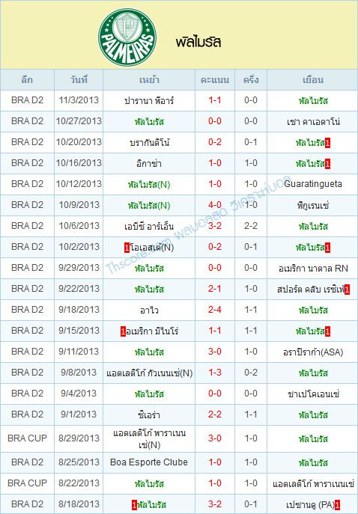Click away team สปอร์ต คลับ เรซิเฟ่
Viewport: 358px width, 514px height.
(310, 290)
